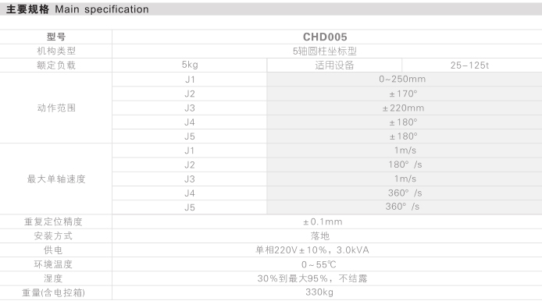This screenshot has height=308, width=542.
Task: Click the 330kg weight value
Action: [x=319, y=292]
